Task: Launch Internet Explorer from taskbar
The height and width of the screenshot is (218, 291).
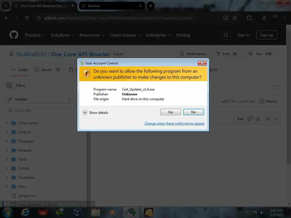Action: coord(25,212)
